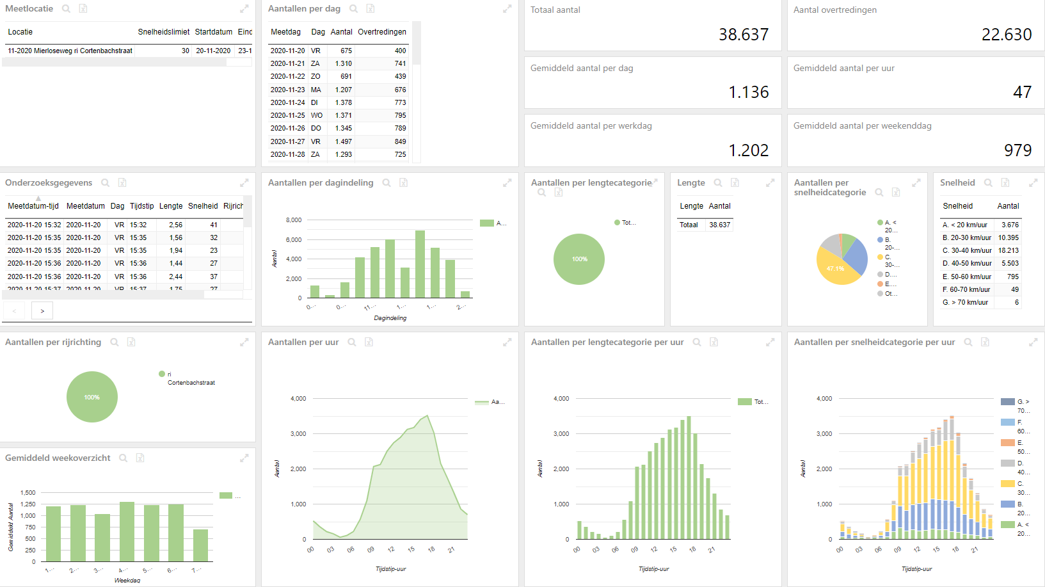Image resolution: width=1045 pixels, height=587 pixels.
Task: Select the green 100% pie in Aantallen per rijrichting
Action: pyautogui.click(x=92, y=397)
